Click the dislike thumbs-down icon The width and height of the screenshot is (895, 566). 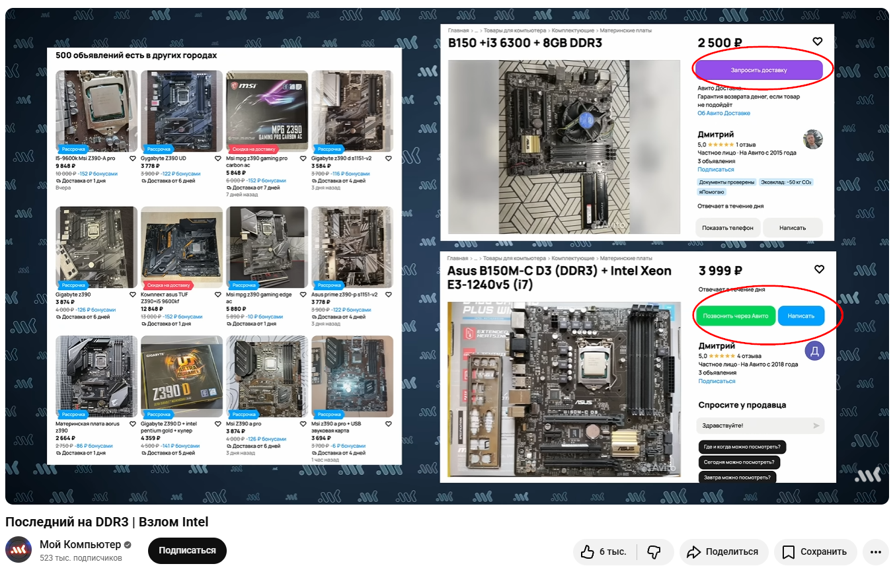[654, 551]
